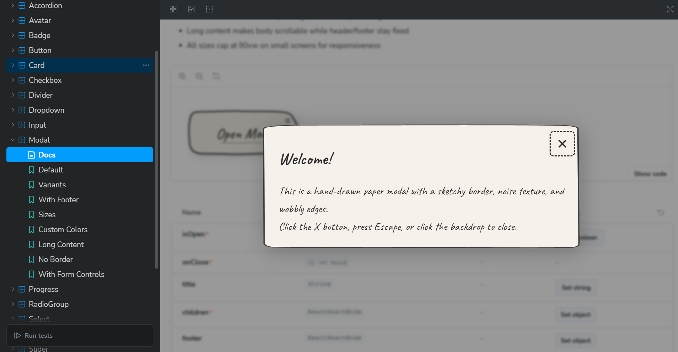Image resolution: width=678 pixels, height=352 pixels.
Task: Toggle grid view icon in toolbar
Action: pos(173,9)
